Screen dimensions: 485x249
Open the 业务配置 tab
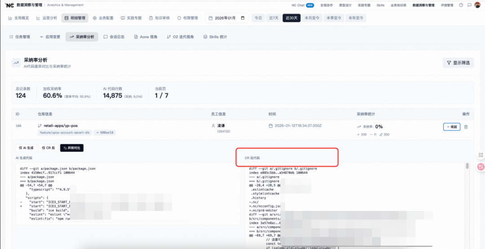(x=103, y=18)
